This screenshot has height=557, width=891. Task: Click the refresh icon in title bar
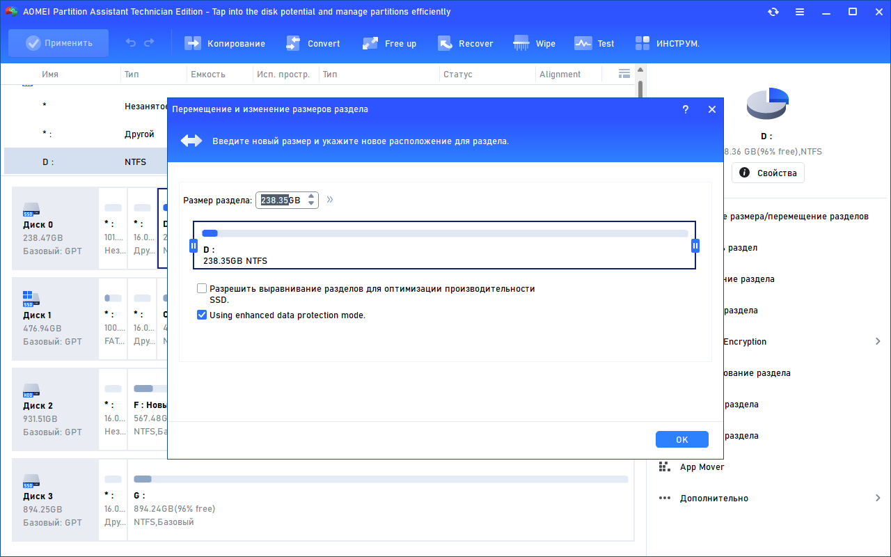tap(773, 12)
